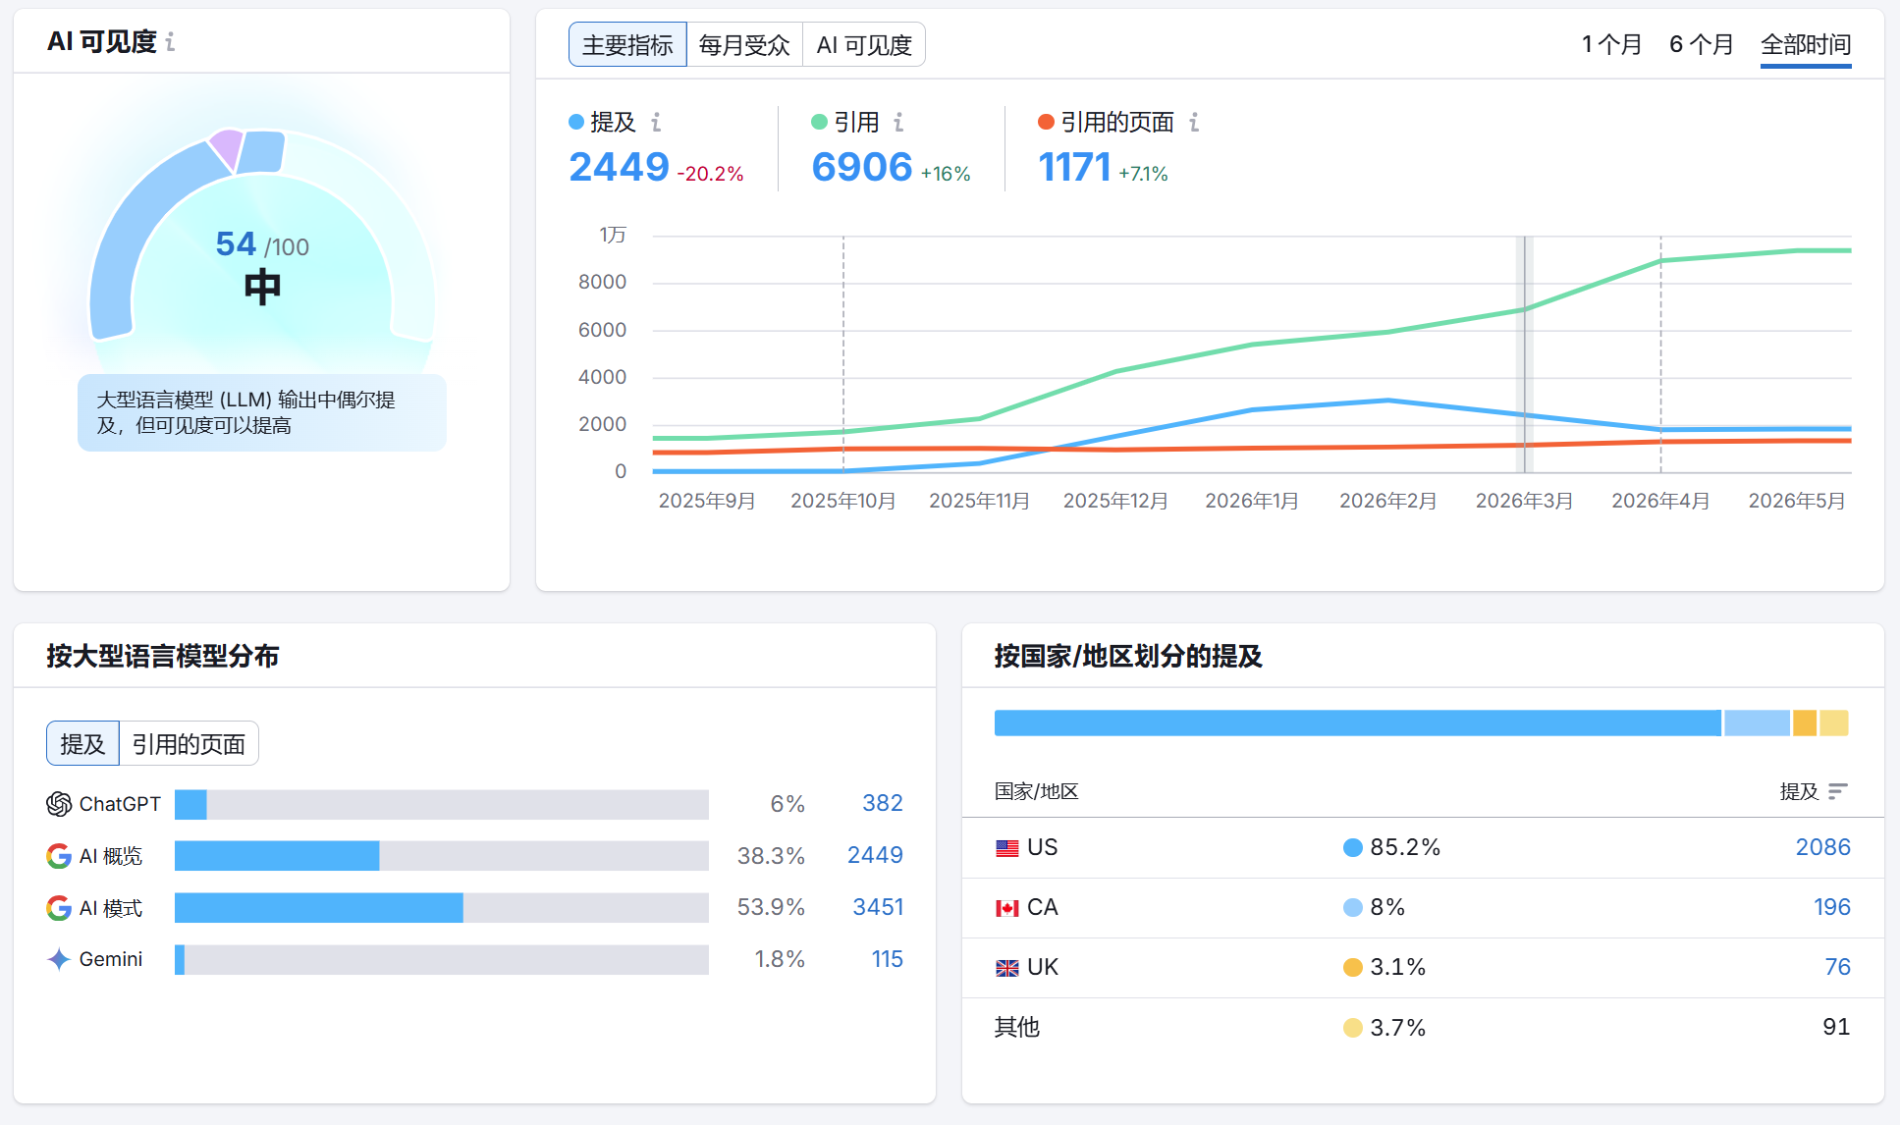Select the 全部时间 time range
Viewport: 1900px width, 1125px height.
coord(1806,45)
